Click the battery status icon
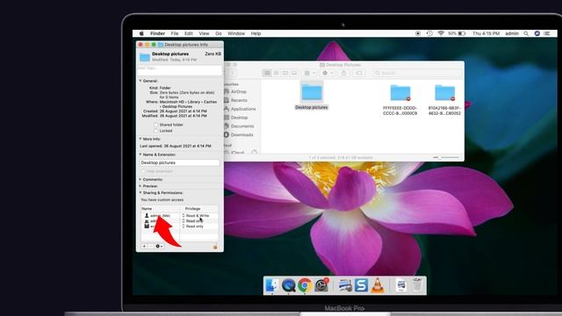Screen dimensions: 562x316 point(462,33)
